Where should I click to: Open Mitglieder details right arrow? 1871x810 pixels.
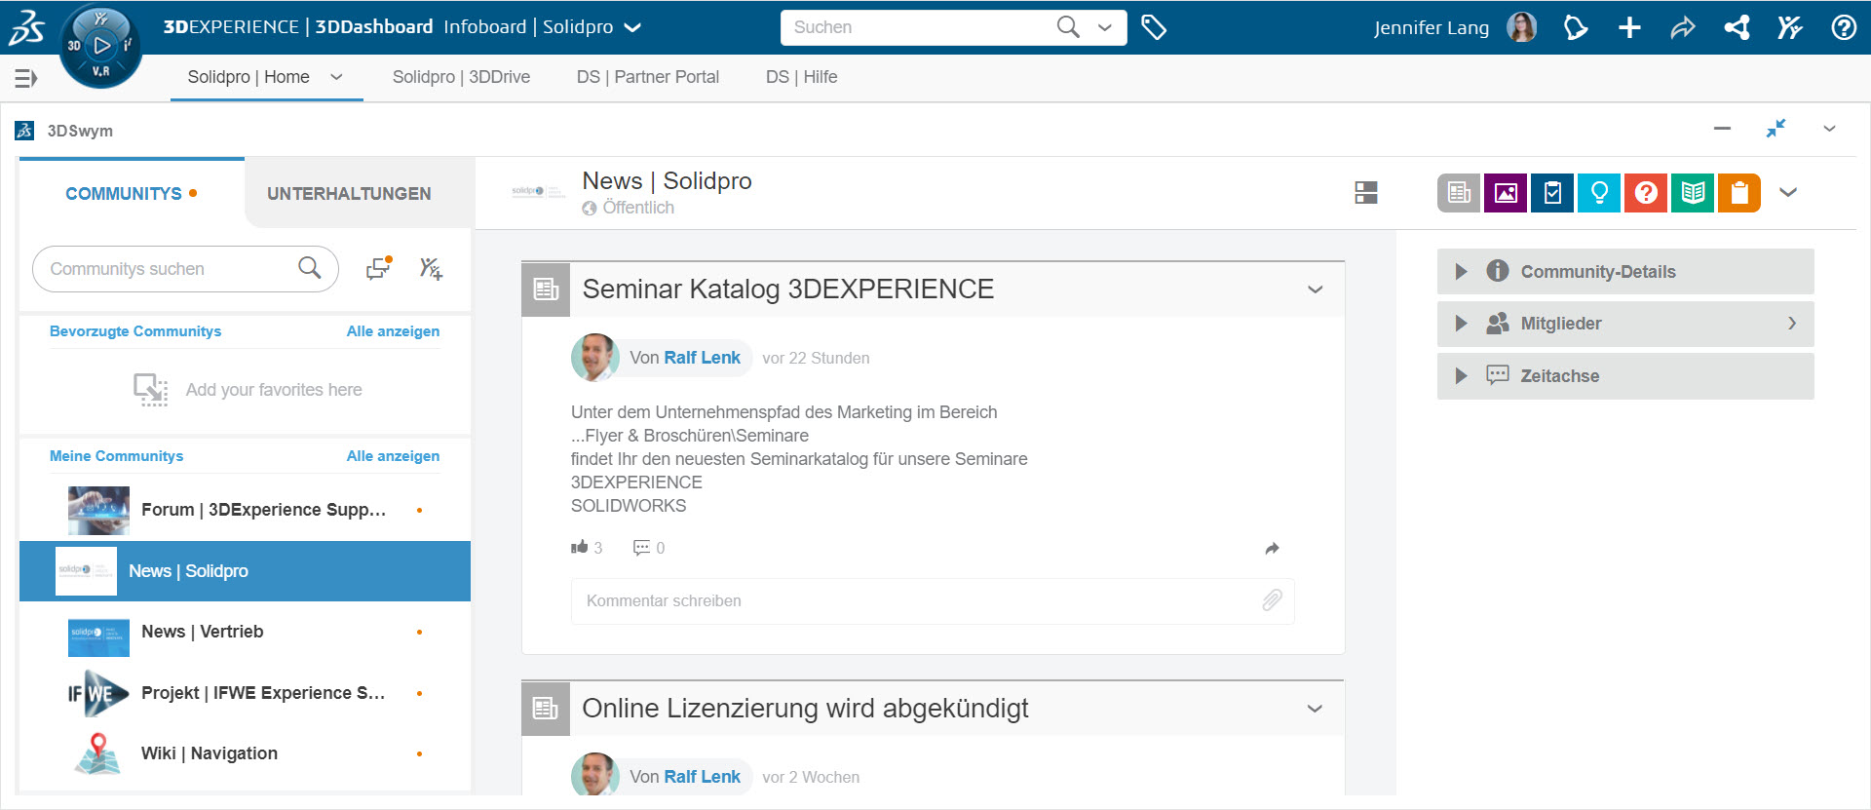1792,324
